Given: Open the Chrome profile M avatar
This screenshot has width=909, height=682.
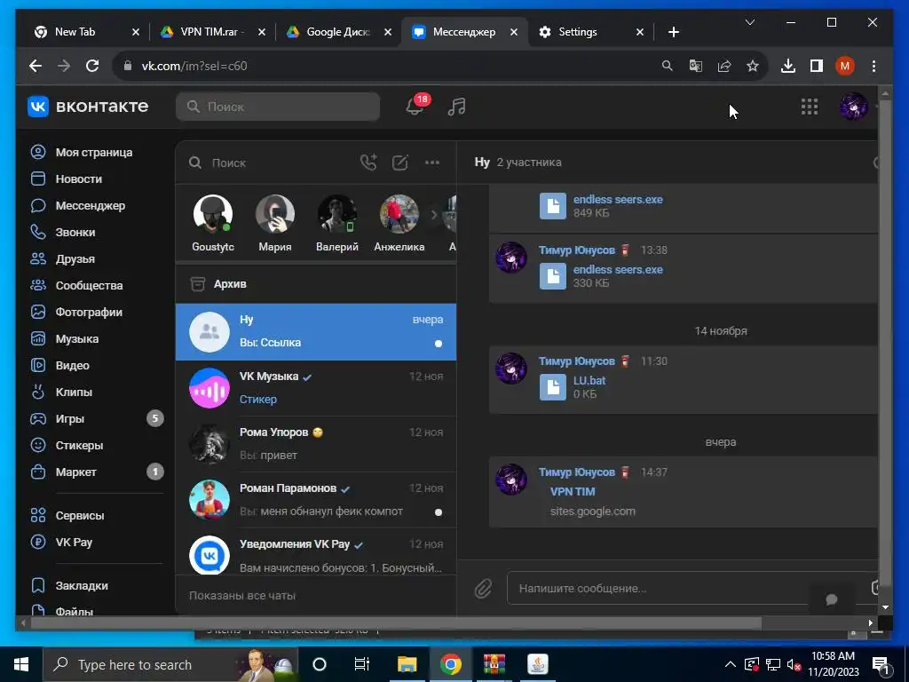Looking at the screenshot, I should (845, 66).
